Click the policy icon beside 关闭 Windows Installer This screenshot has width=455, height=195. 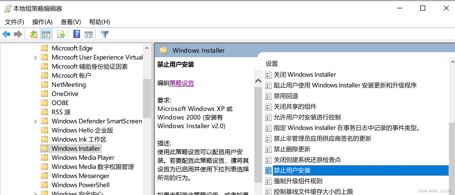coord(268,75)
